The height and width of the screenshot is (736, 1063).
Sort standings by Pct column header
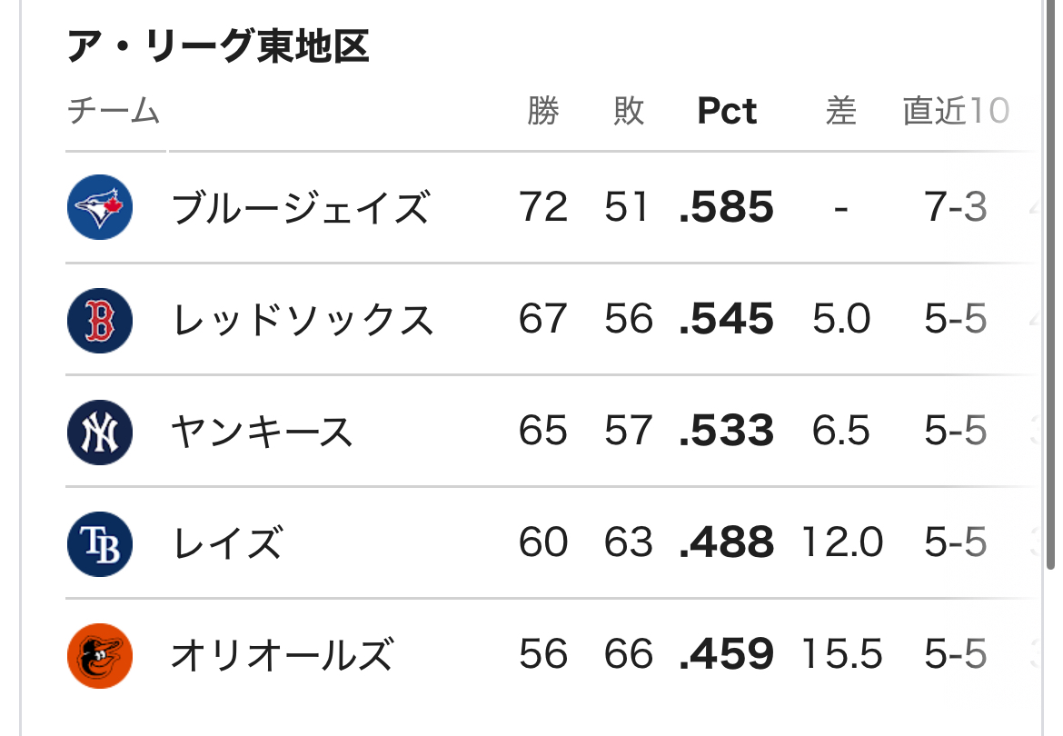coord(727,111)
